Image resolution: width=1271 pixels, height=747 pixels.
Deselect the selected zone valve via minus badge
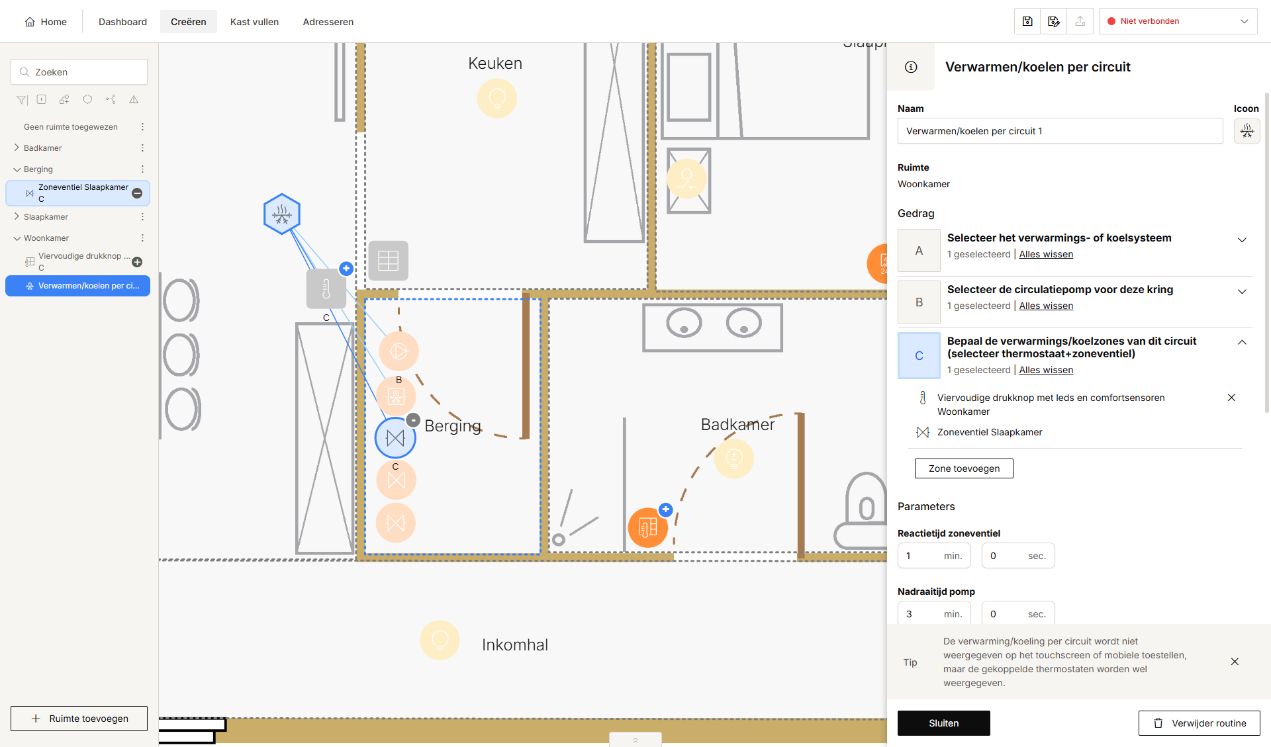[413, 420]
